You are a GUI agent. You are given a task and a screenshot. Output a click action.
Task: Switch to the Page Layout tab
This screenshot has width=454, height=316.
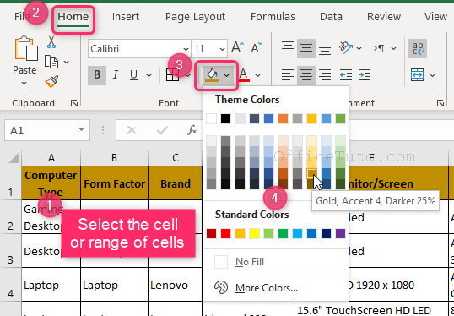coord(195,17)
